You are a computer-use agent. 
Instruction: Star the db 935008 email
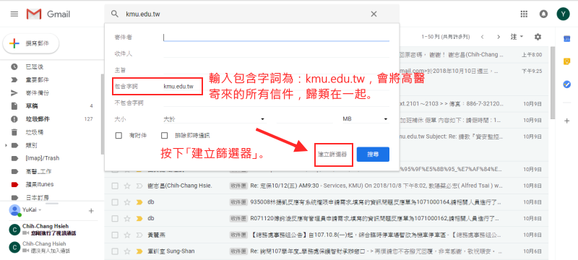pyautogui.click(x=127, y=202)
